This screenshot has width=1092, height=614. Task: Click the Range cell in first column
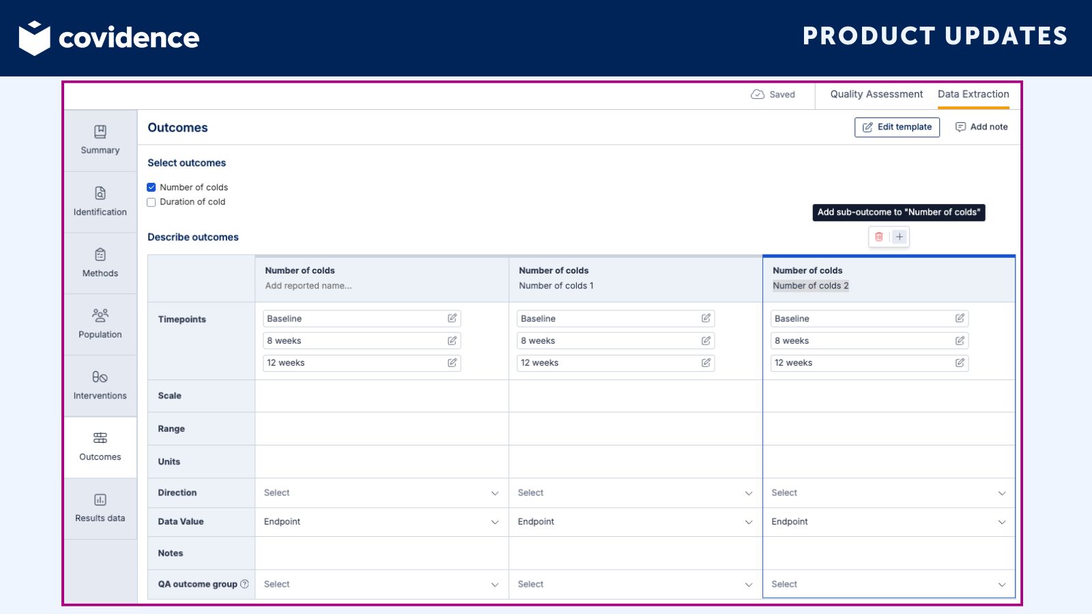point(382,428)
